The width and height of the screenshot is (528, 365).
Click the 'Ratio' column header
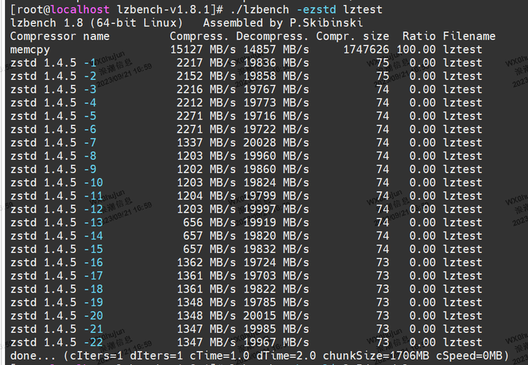[419, 37]
